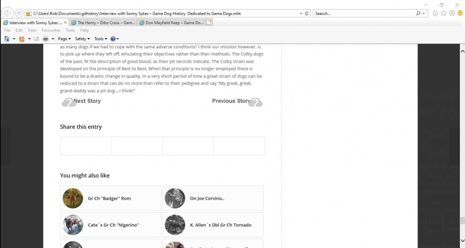
Task: Open the Tools gear icon
Action: pos(452,13)
